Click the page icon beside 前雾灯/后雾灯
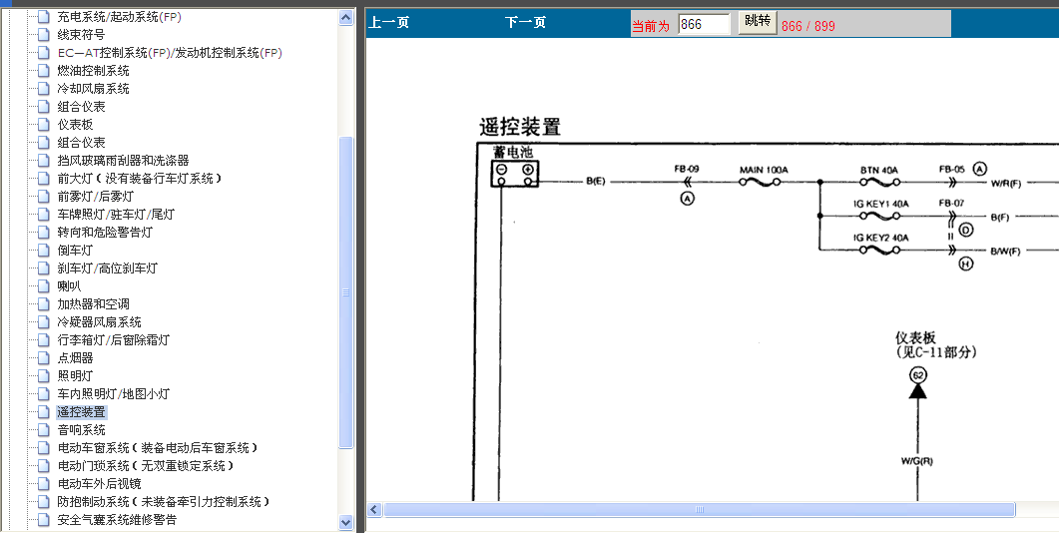 coord(43,197)
